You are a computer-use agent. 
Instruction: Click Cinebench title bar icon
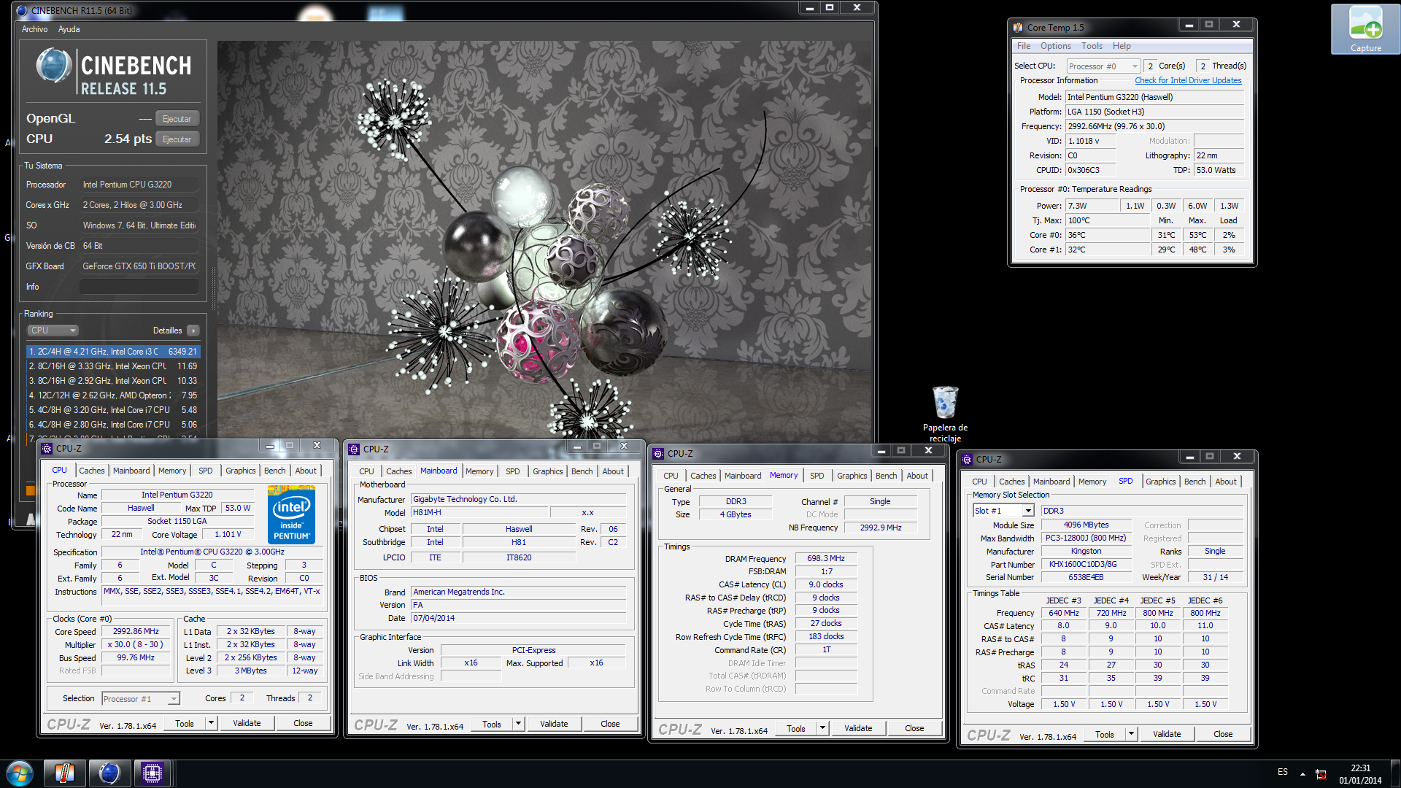tap(22, 11)
